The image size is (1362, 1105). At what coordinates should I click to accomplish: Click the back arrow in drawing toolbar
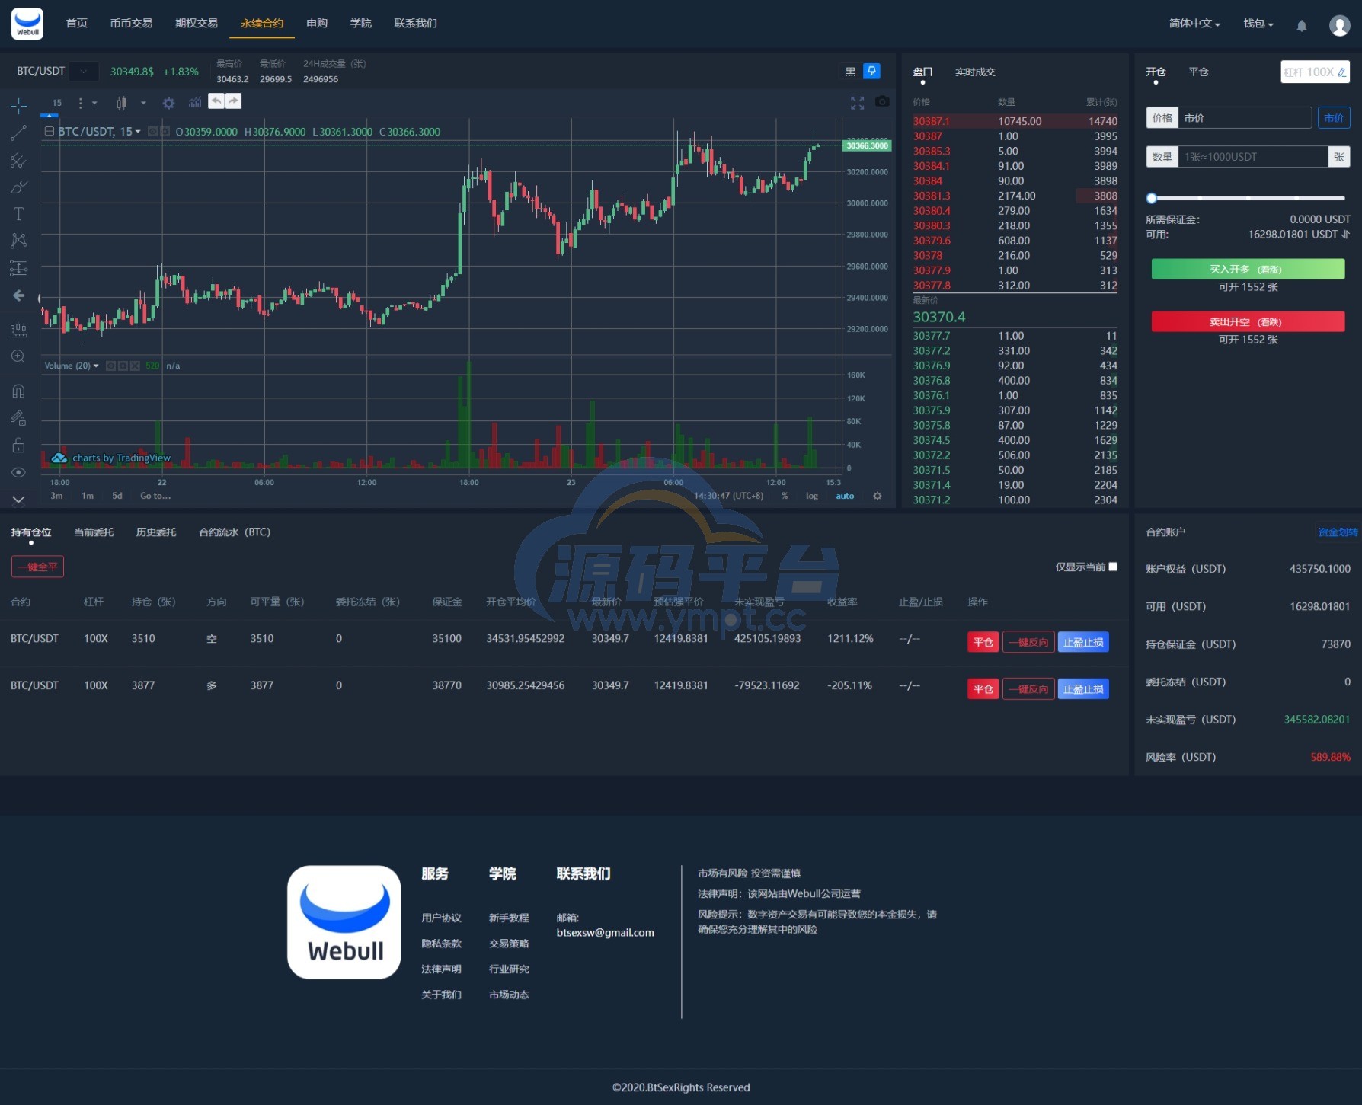[x=19, y=295]
